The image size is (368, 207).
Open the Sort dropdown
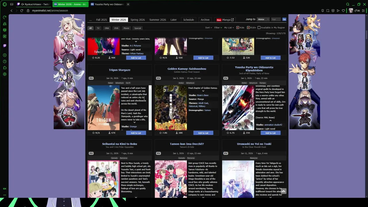click(208, 28)
